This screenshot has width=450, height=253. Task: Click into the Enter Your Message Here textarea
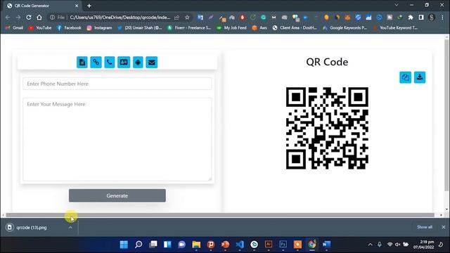[117, 139]
